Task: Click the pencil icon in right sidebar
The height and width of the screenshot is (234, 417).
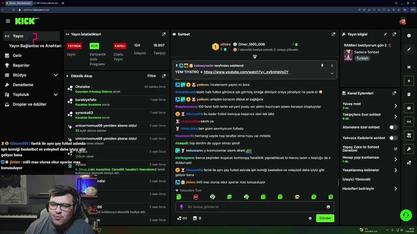Action: click(409, 49)
